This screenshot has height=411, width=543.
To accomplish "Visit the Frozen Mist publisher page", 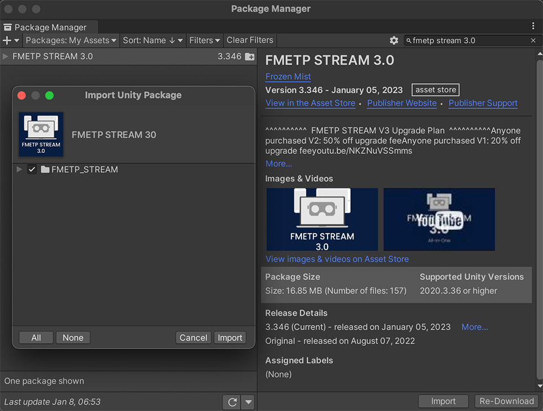I will click(x=288, y=76).
